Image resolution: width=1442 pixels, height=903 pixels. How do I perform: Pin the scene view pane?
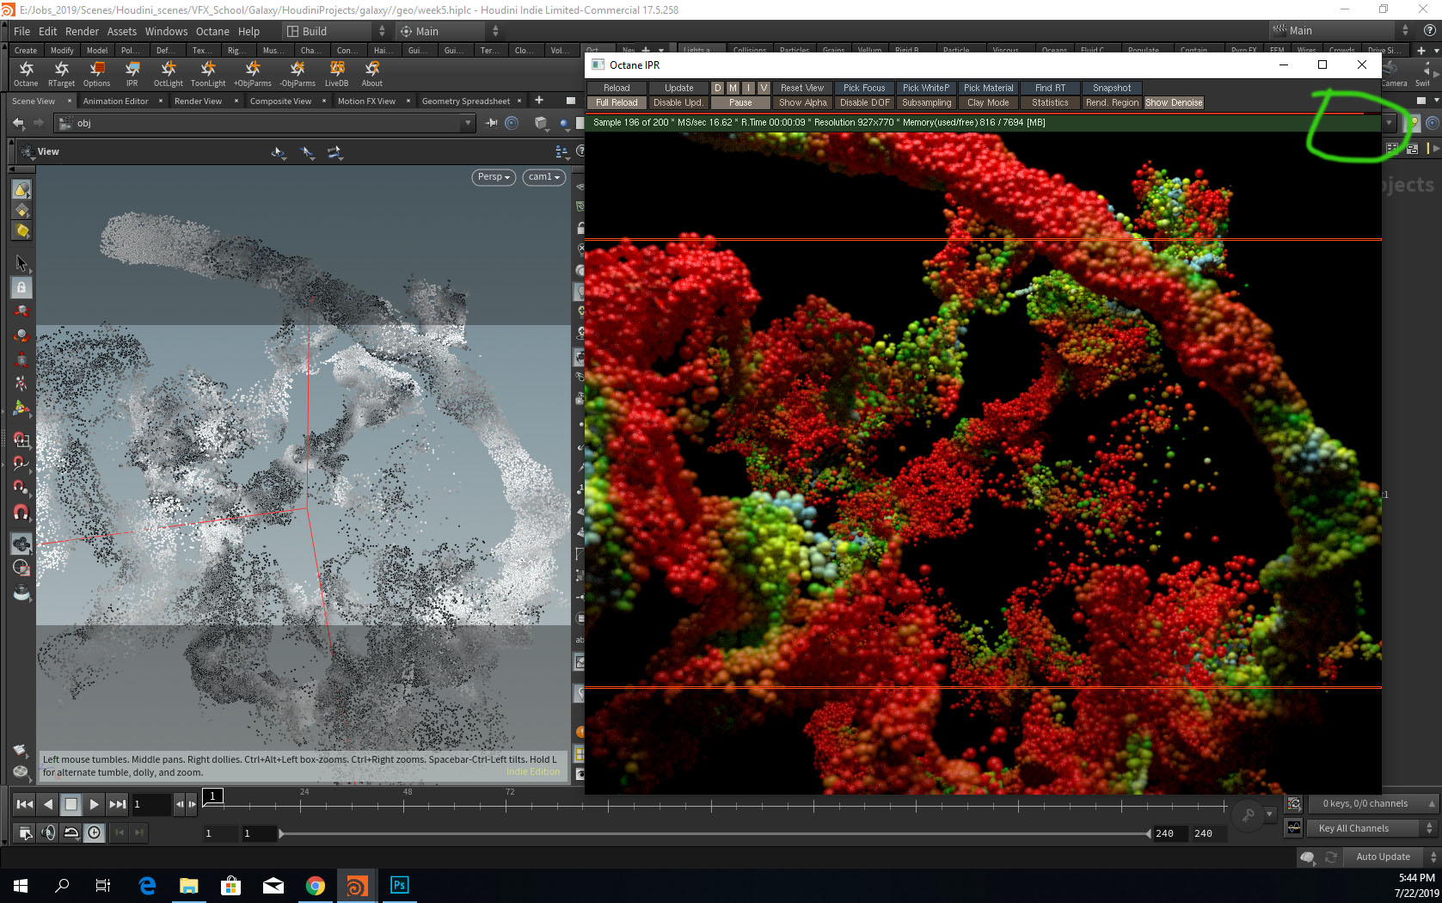492,123
